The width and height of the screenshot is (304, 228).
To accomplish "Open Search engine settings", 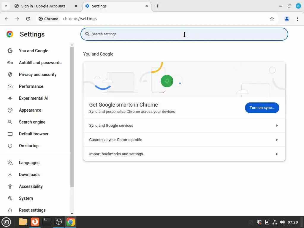I will pyautogui.click(x=32, y=122).
